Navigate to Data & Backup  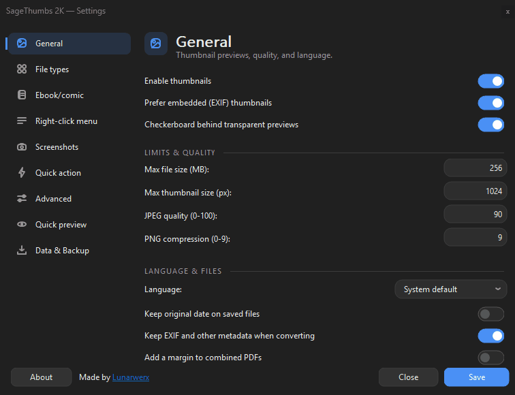[69, 251]
